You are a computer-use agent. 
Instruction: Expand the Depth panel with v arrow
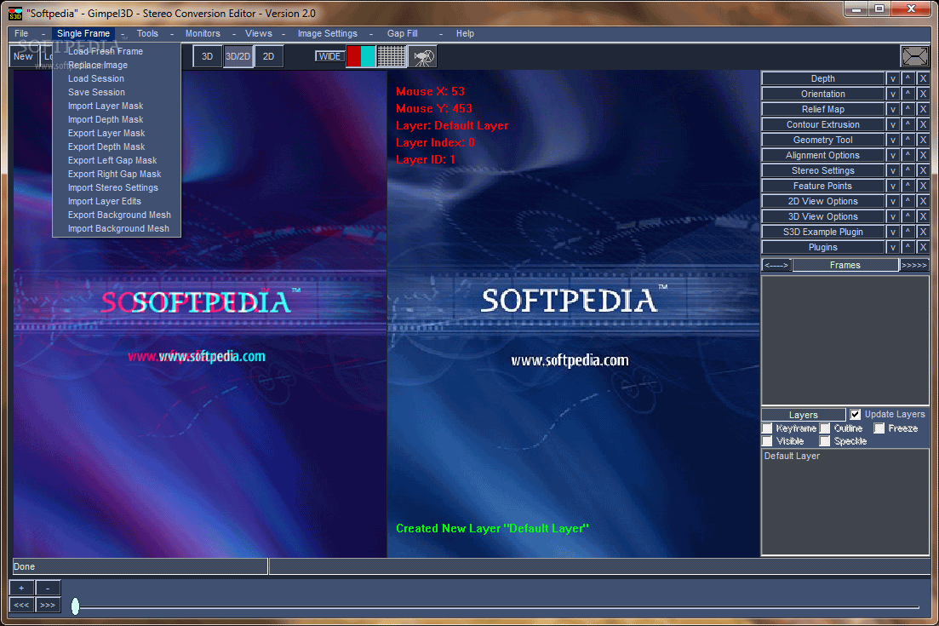click(892, 78)
